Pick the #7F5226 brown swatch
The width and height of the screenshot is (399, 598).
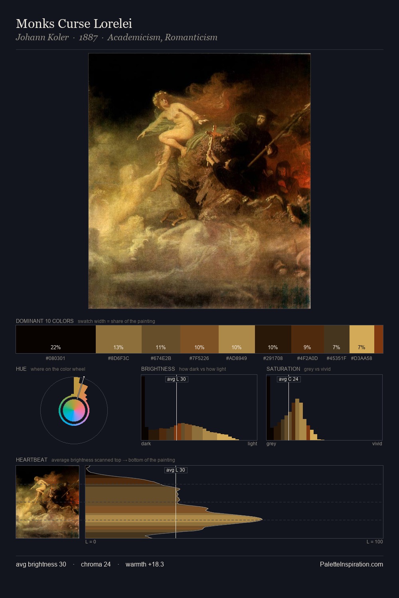pos(199,339)
